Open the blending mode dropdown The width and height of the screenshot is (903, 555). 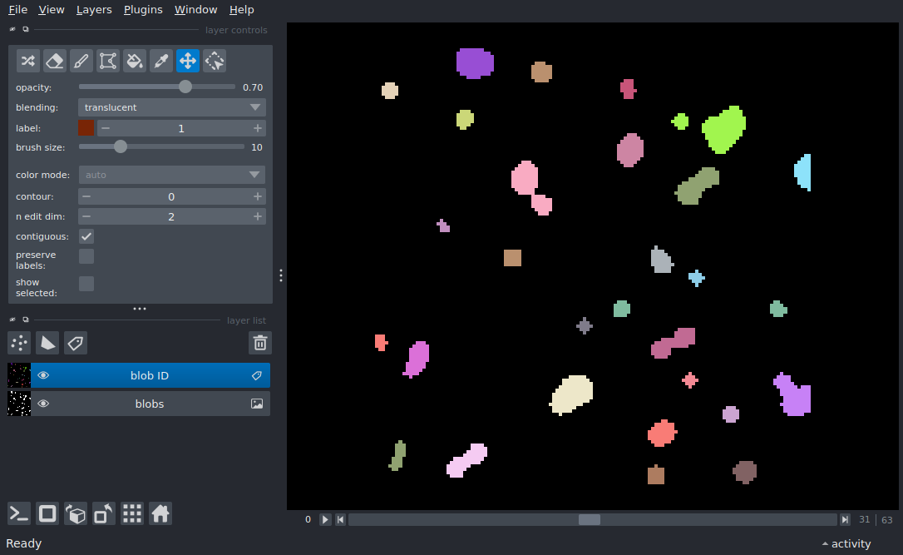click(171, 107)
